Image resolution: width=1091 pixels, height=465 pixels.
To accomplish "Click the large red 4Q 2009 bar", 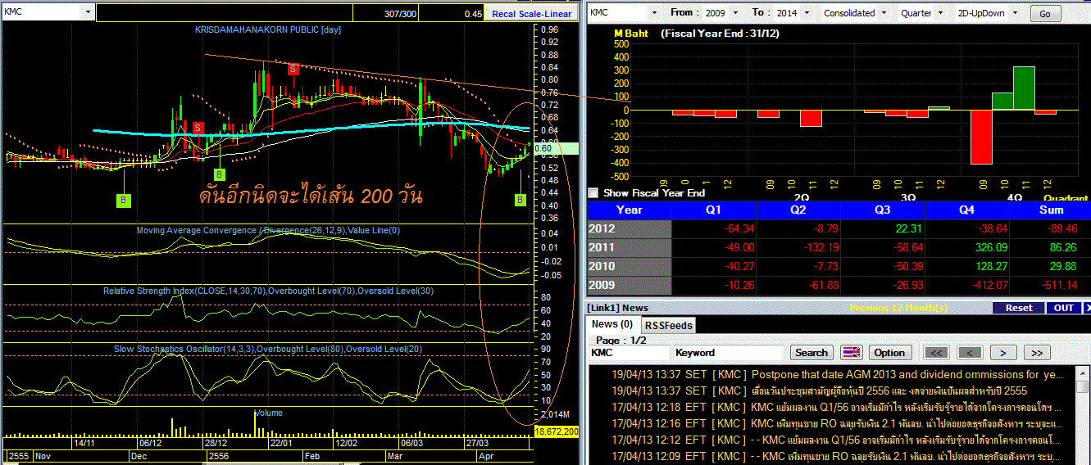I will coord(981,137).
